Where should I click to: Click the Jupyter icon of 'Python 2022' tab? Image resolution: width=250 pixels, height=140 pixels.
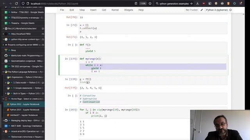coord(8,104)
